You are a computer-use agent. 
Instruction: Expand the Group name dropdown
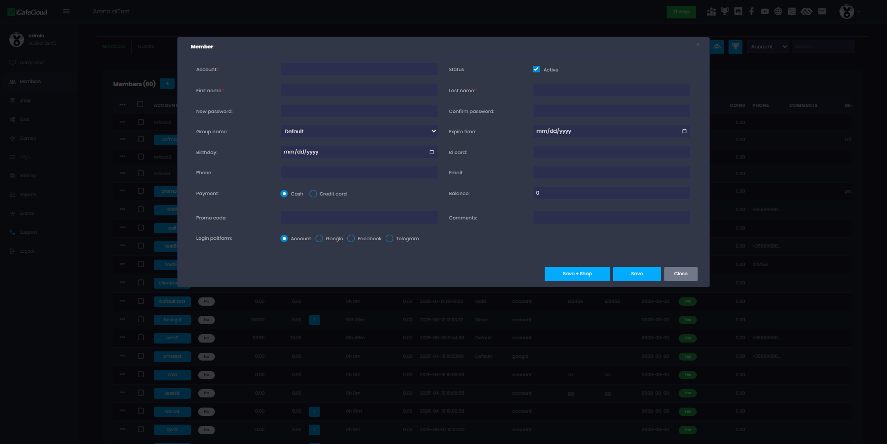359,131
